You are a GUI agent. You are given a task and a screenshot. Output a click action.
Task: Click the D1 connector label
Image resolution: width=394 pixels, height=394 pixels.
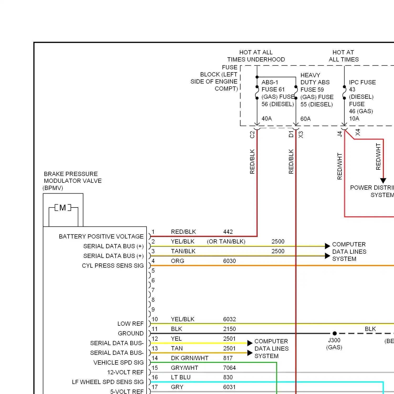point(291,134)
